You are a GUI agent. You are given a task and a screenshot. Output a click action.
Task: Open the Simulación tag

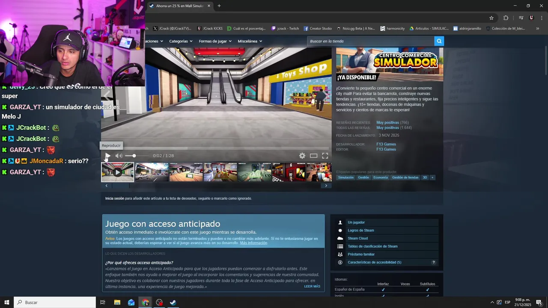(x=346, y=178)
